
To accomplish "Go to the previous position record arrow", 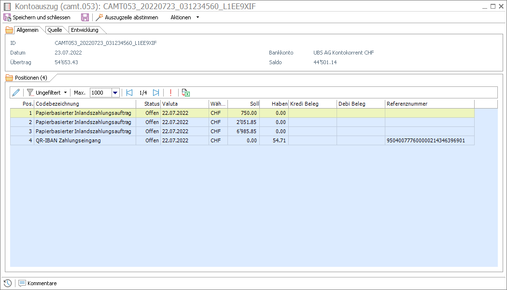I will click(x=129, y=93).
